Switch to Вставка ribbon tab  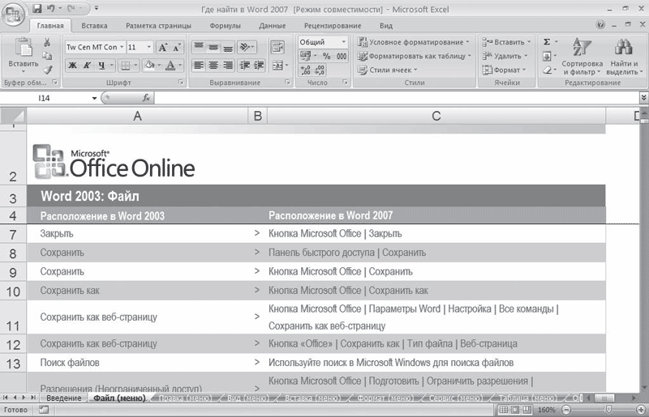click(94, 26)
